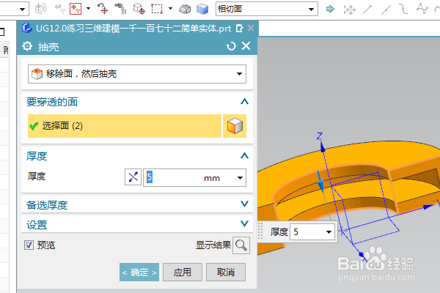Click the 显示结果 magnifier button
Screen dimensions: 440x293
point(241,245)
